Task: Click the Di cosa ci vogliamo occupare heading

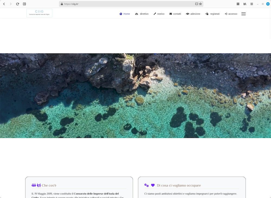Action: [179, 185]
